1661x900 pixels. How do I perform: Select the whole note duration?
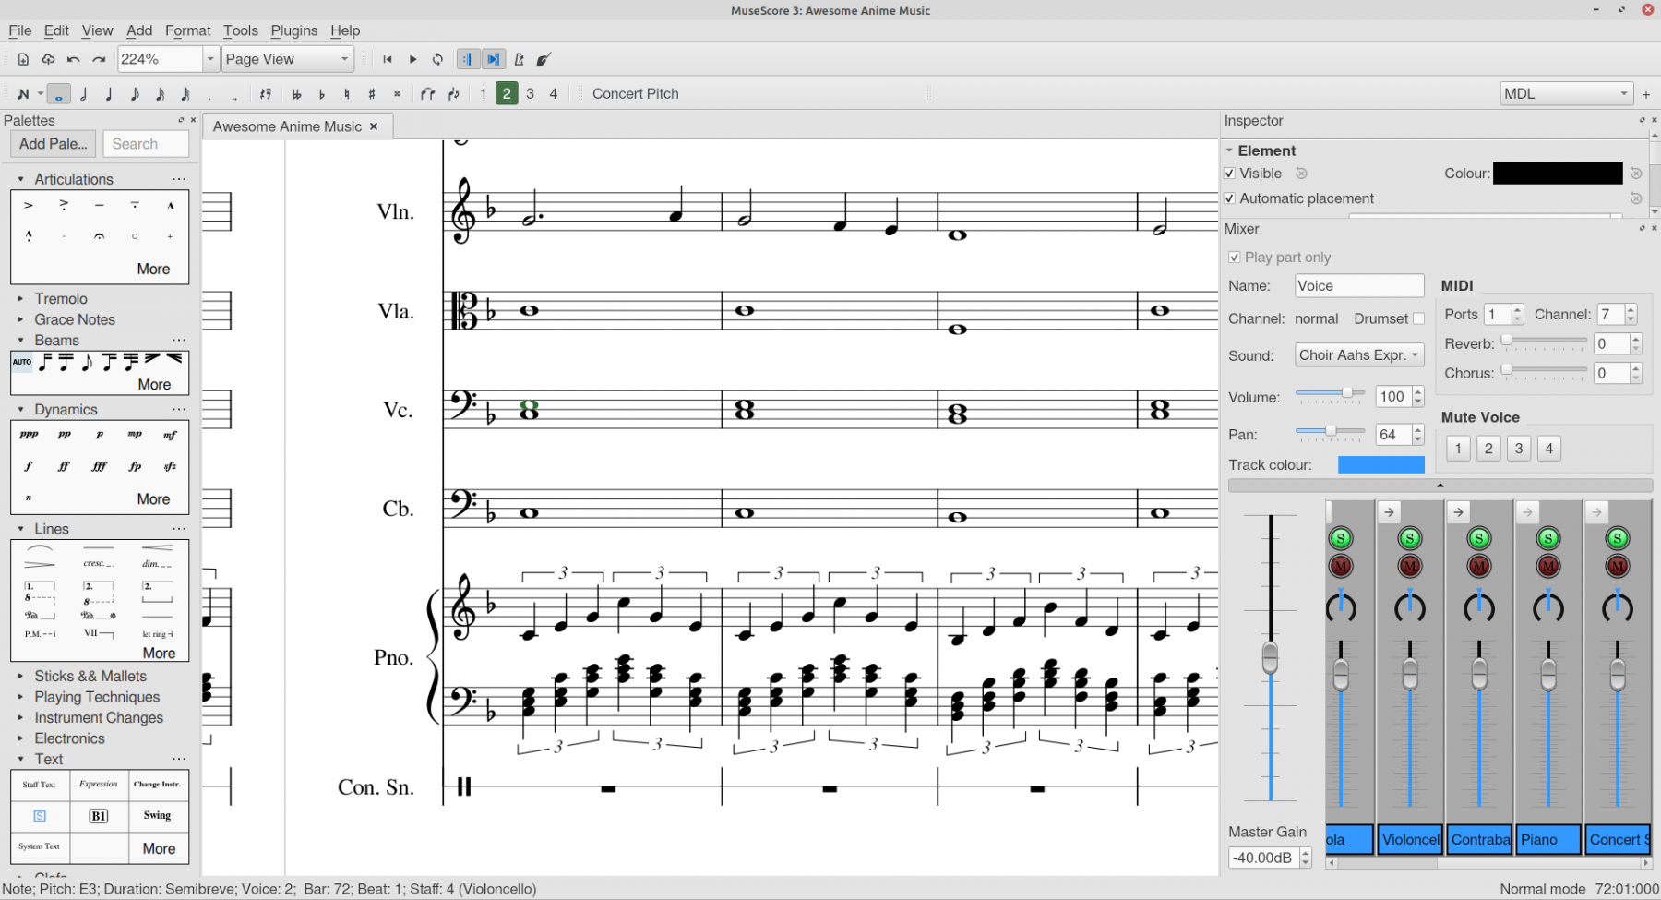58,94
